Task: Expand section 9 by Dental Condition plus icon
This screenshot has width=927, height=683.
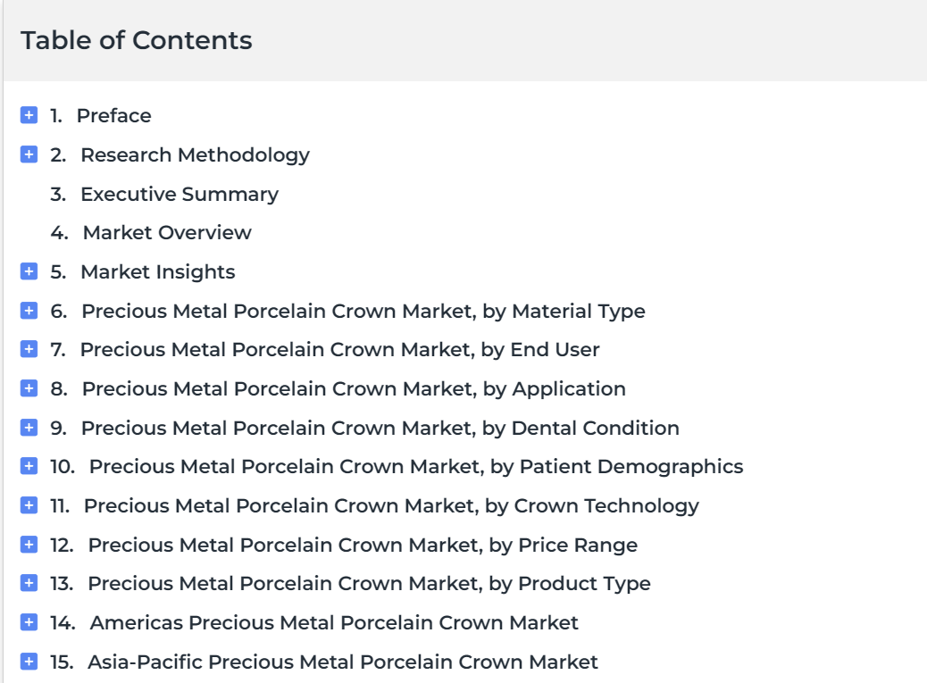Action: (29, 427)
